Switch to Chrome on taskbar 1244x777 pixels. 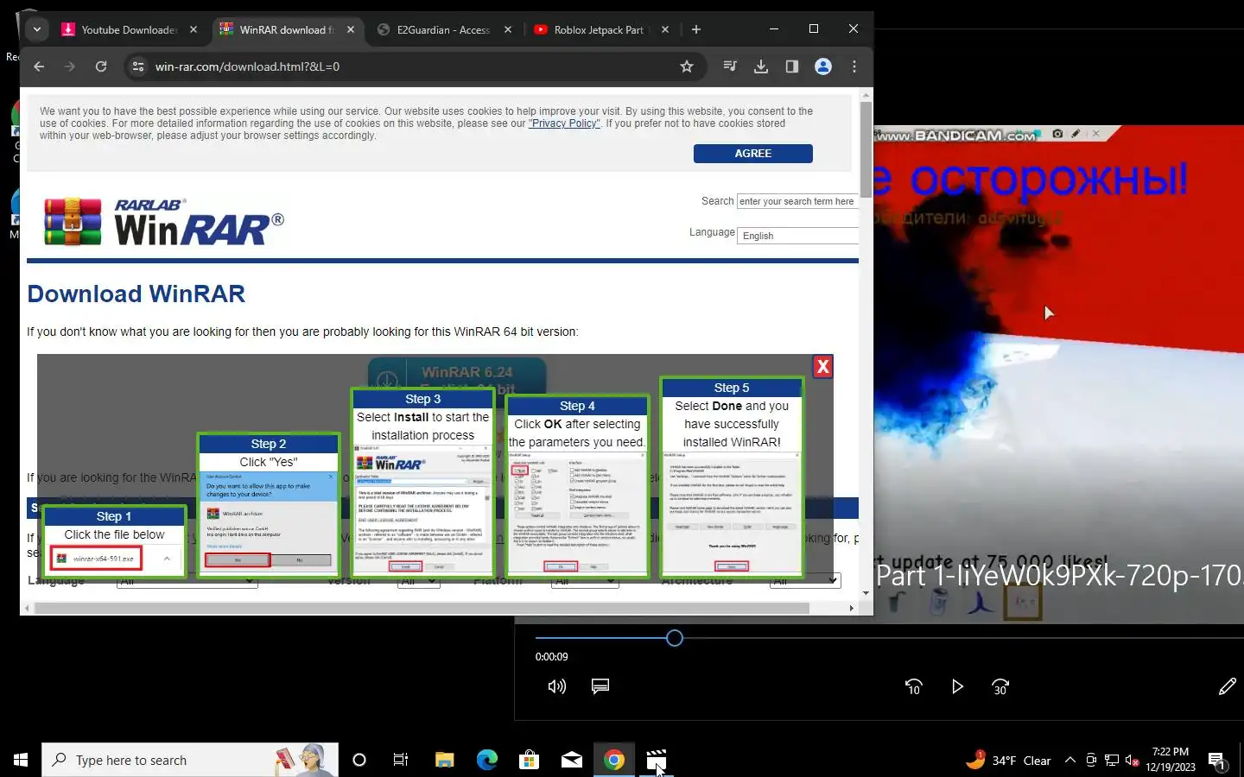[x=614, y=760]
